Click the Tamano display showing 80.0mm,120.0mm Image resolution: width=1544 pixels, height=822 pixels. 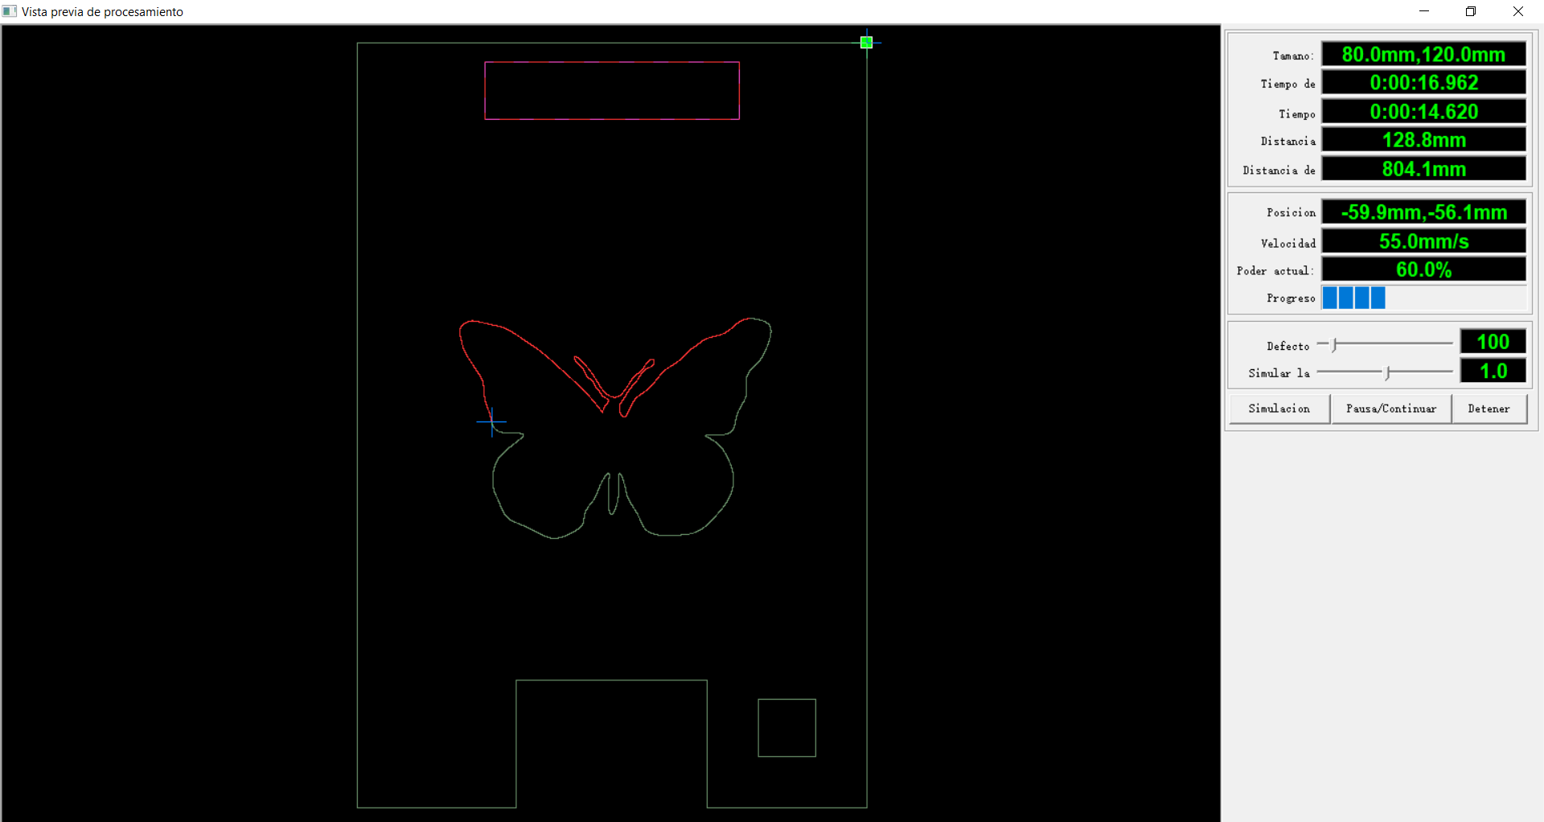1423,54
